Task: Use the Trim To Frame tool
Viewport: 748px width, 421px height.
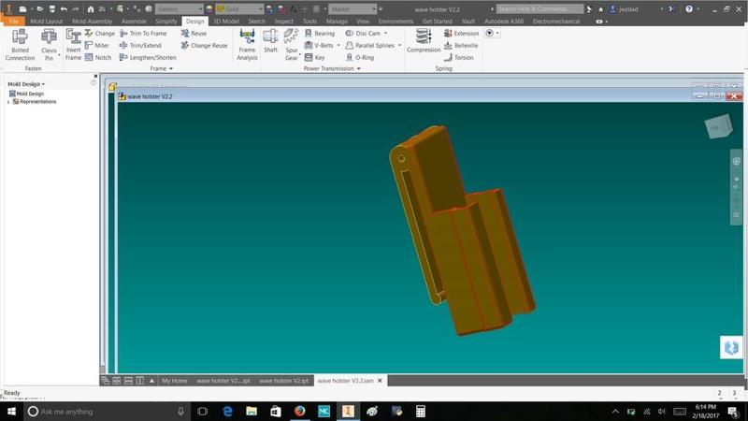Action: pyautogui.click(x=143, y=33)
